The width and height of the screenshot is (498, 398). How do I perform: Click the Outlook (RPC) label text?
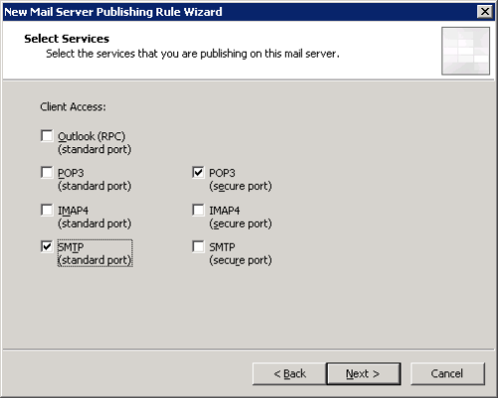[92, 136]
